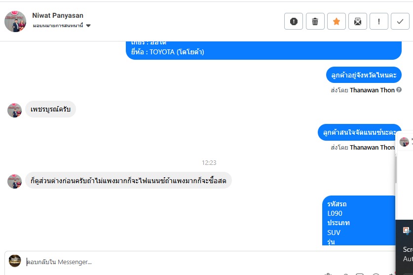Click page avatar beside reply field
Image resolution: width=413 pixels, height=275 pixels.
pyautogui.click(x=15, y=261)
